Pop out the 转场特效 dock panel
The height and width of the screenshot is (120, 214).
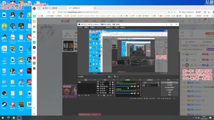(x=159, y=80)
